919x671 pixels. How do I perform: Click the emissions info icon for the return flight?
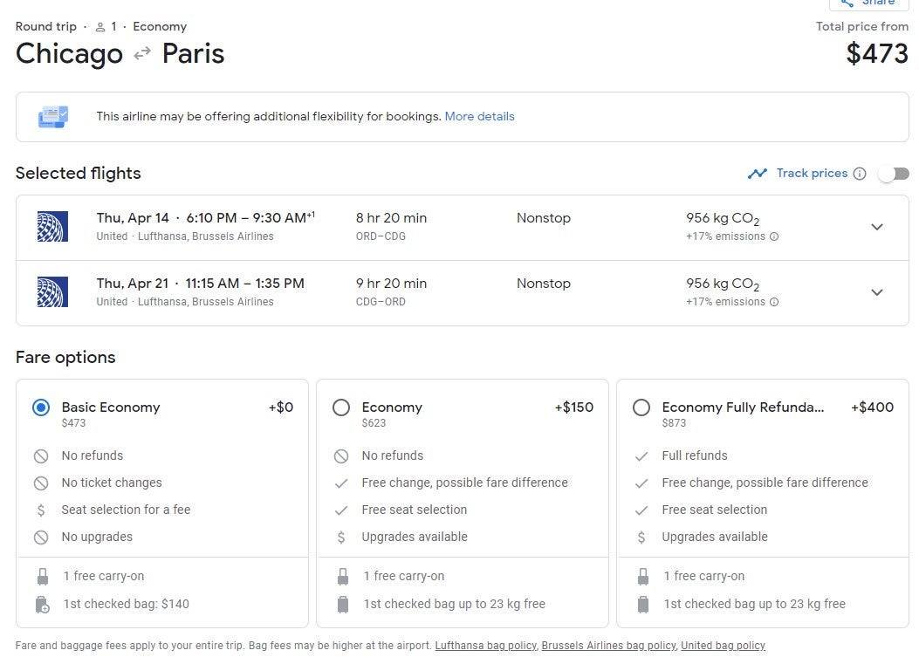(x=774, y=302)
